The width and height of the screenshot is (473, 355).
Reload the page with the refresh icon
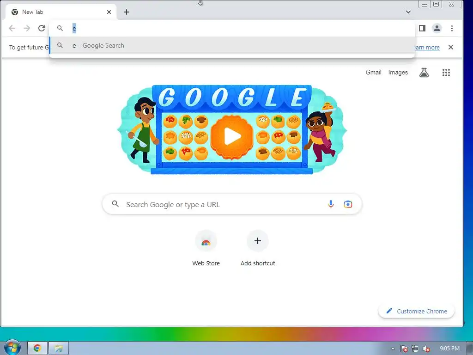(x=42, y=28)
